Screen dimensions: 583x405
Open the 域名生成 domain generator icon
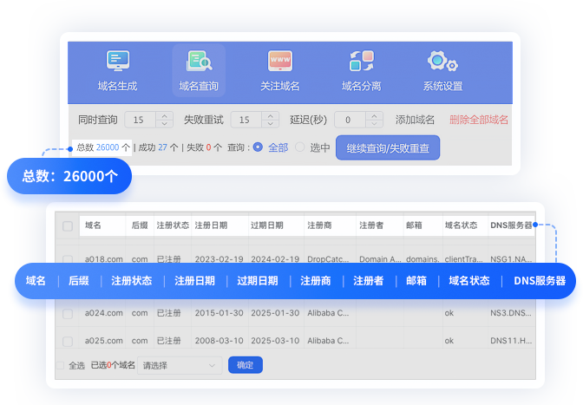coord(117,62)
